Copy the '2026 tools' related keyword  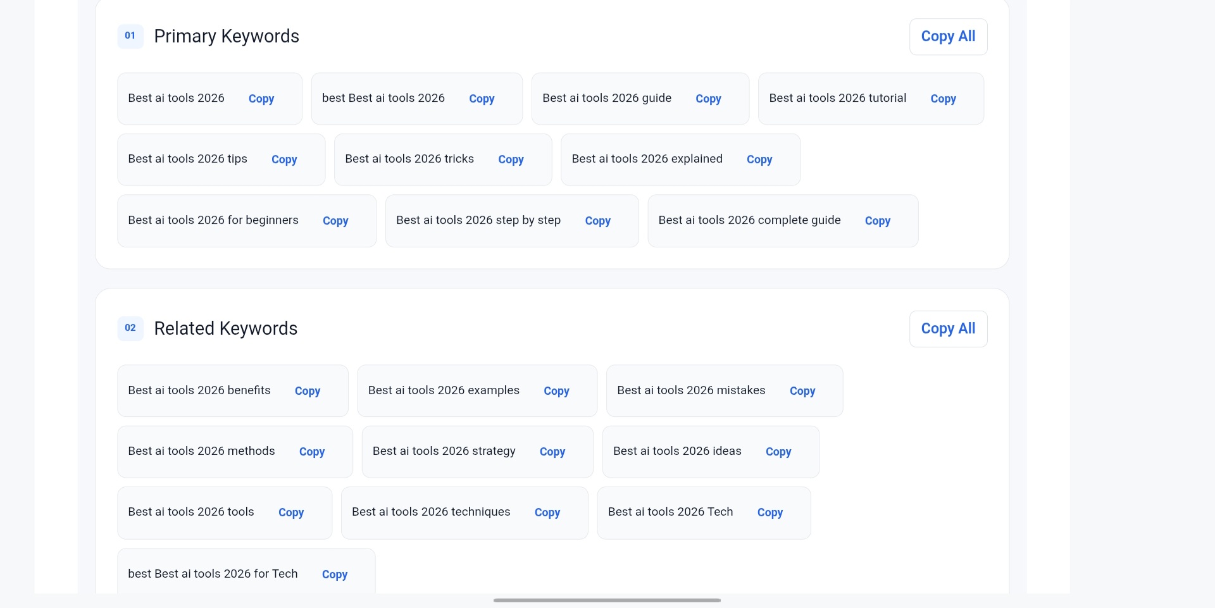coord(291,512)
